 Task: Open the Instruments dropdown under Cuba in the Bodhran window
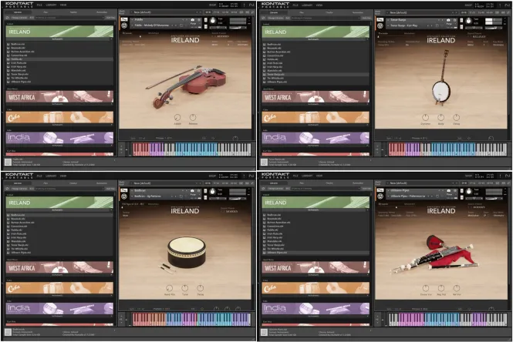click(x=59, y=295)
